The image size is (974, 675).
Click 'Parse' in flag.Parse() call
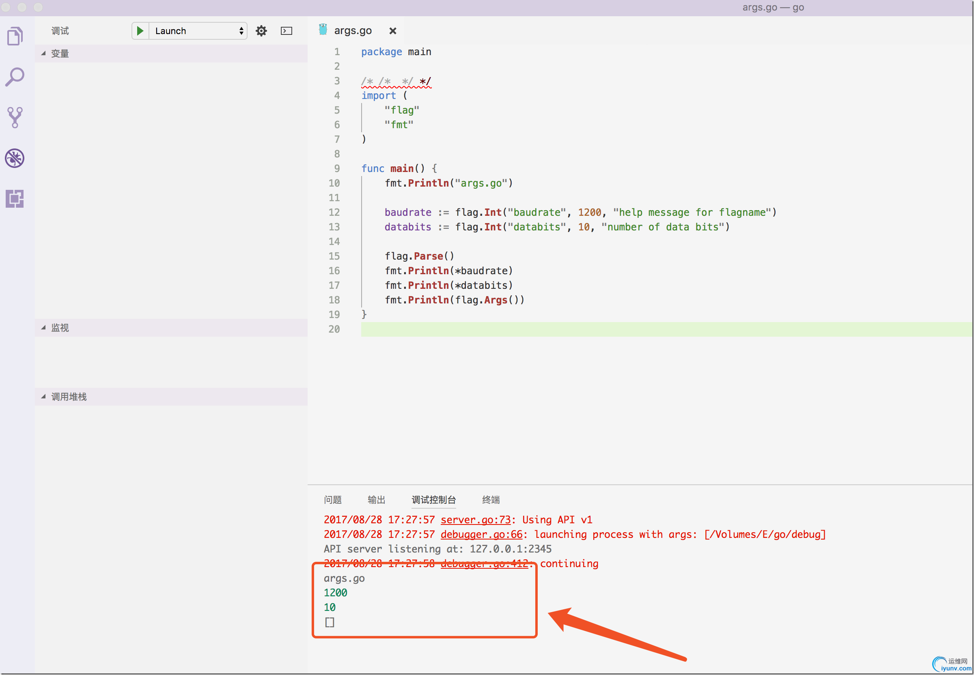[x=428, y=256]
